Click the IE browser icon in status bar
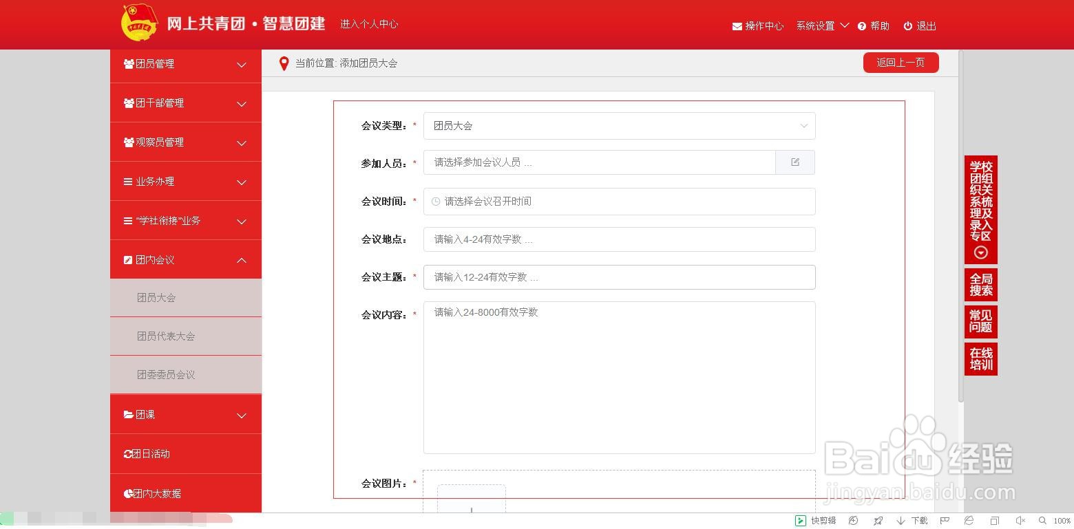The height and width of the screenshot is (529, 1074). (x=967, y=520)
